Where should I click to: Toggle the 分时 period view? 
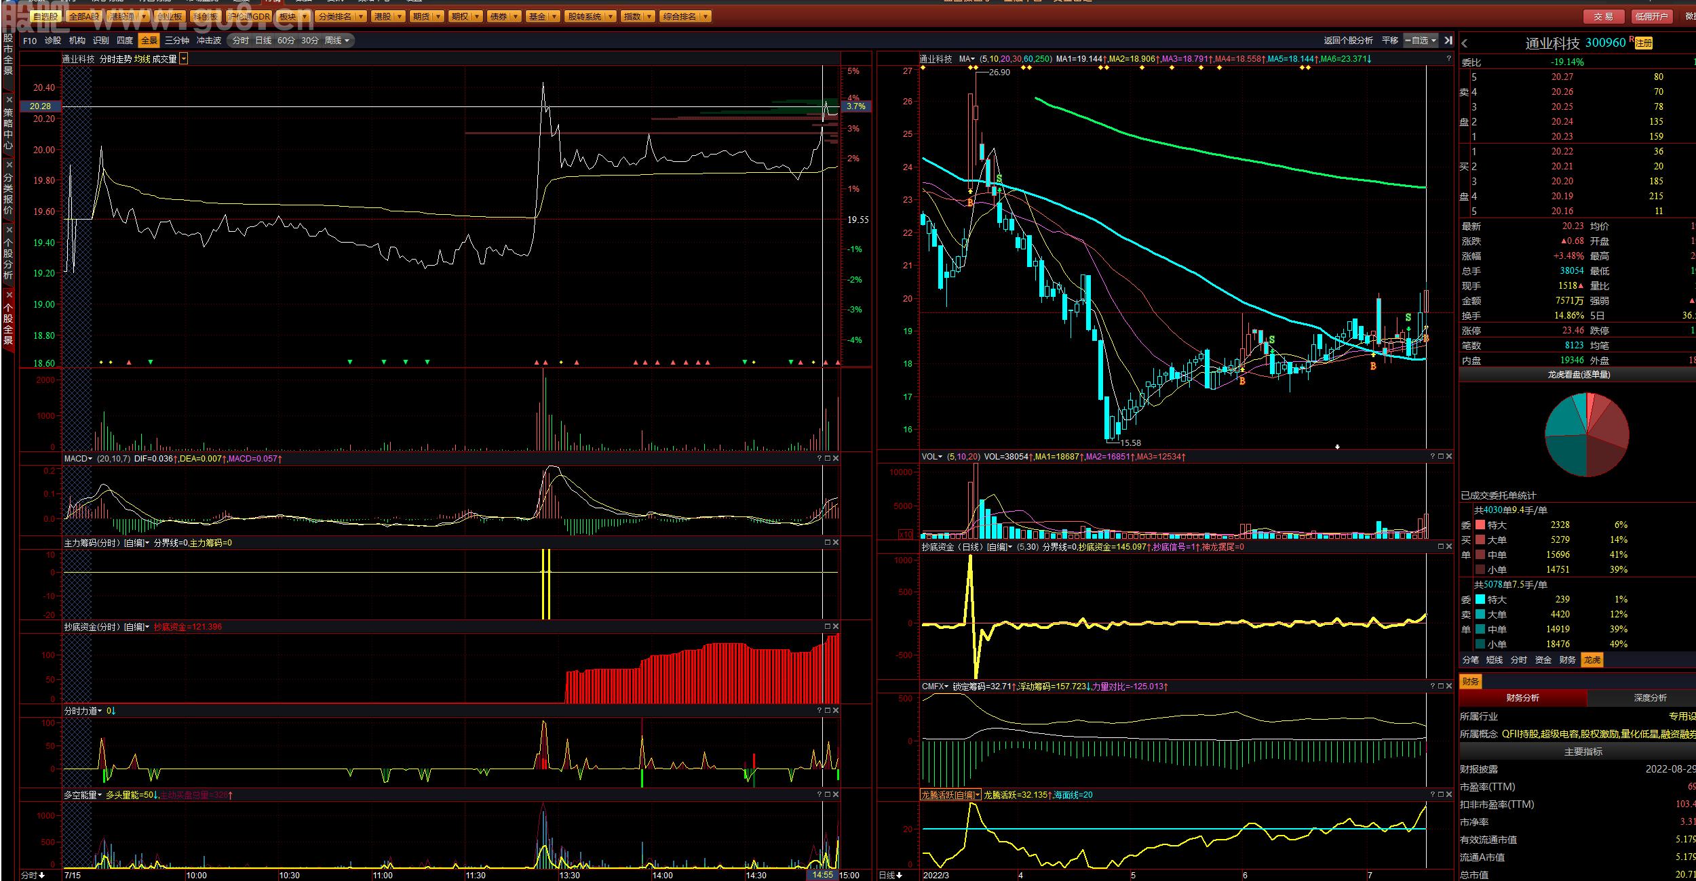tap(241, 41)
